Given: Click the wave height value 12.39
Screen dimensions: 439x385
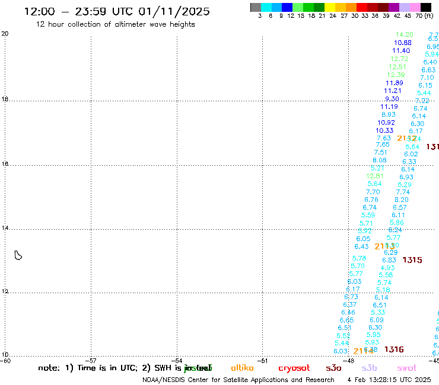Looking at the screenshot, I should point(396,75).
